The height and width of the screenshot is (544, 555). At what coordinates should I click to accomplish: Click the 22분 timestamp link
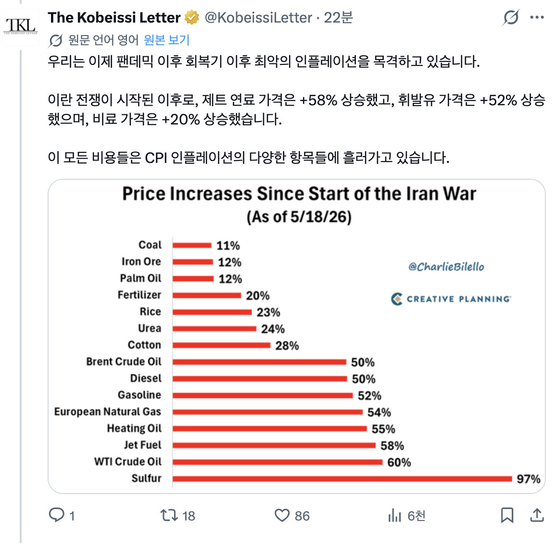(339, 17)
